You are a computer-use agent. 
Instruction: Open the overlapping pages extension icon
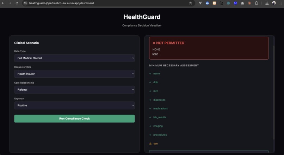click(x=221, y=3)
